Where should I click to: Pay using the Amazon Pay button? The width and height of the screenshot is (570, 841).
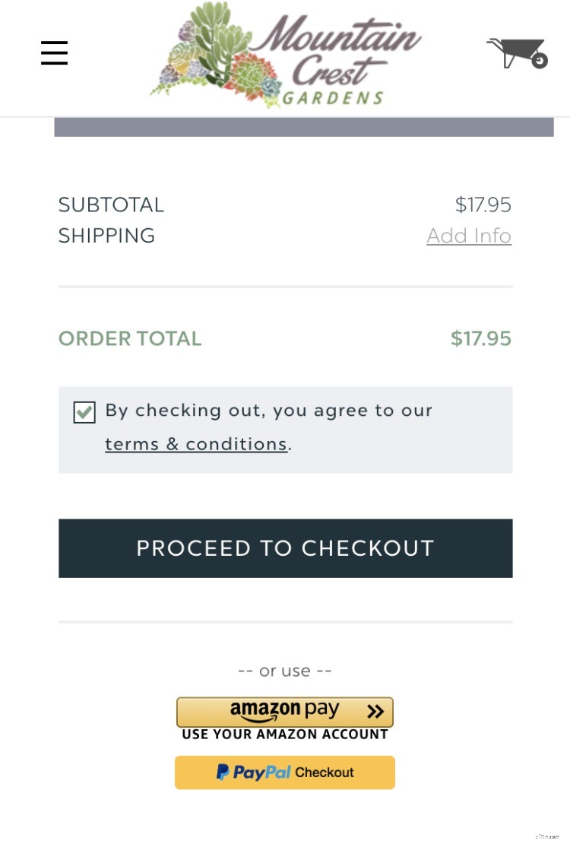pos(285,712)
